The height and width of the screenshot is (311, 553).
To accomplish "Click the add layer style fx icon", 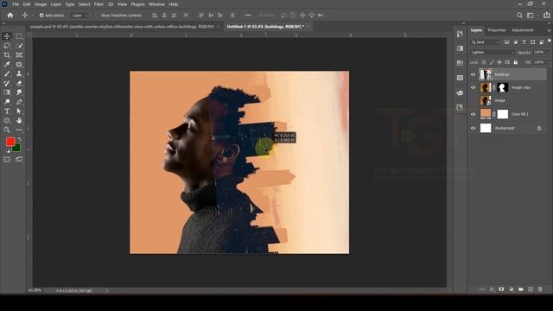I will click(492, 289).
